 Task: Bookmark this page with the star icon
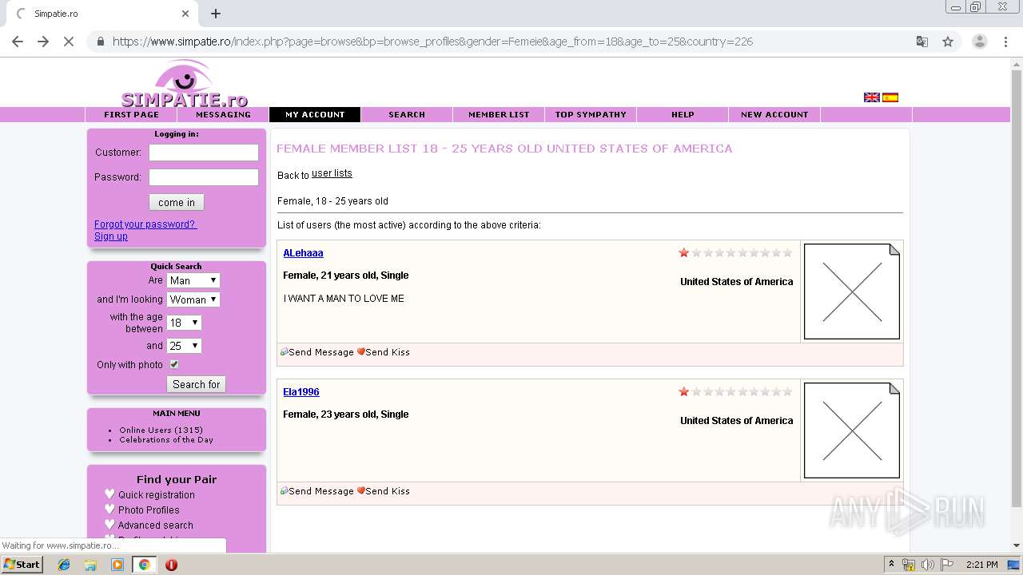[x=948, y=42]
